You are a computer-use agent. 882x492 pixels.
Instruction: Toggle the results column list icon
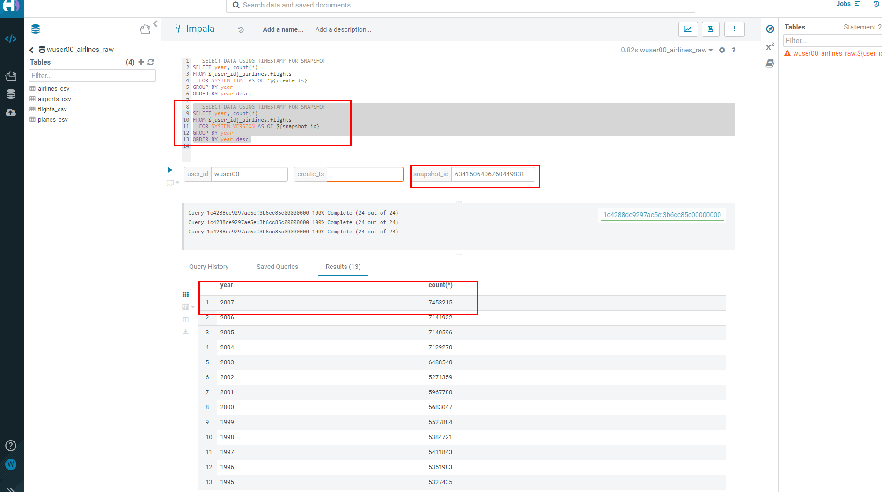point(185,319)
